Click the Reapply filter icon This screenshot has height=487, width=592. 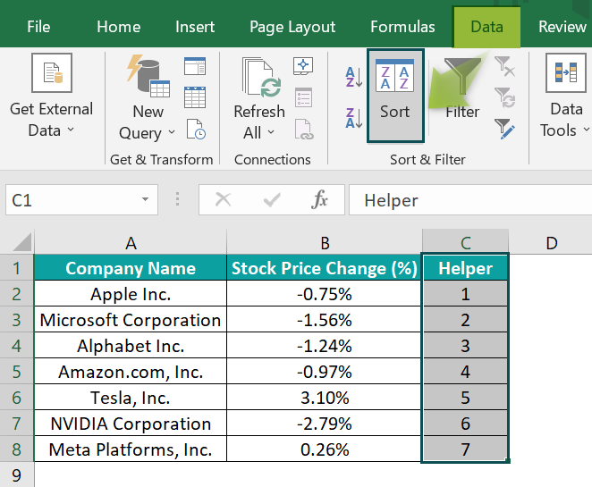click(504, 97)
